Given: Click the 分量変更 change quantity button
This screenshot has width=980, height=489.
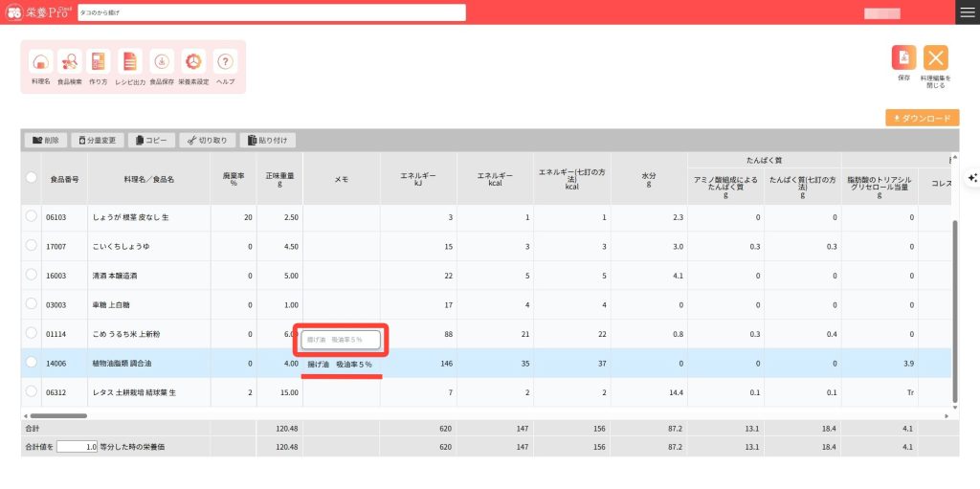Looking at the screenshot, I should click(97, 140).
